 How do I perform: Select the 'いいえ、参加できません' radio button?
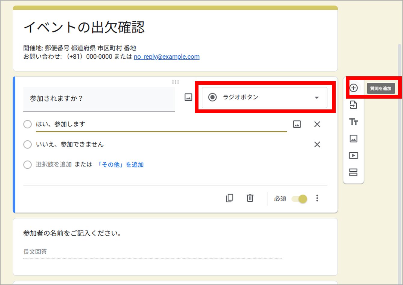(27, 145)
